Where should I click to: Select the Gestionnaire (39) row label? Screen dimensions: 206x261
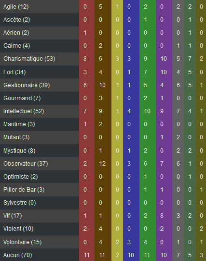pos(27,85)
